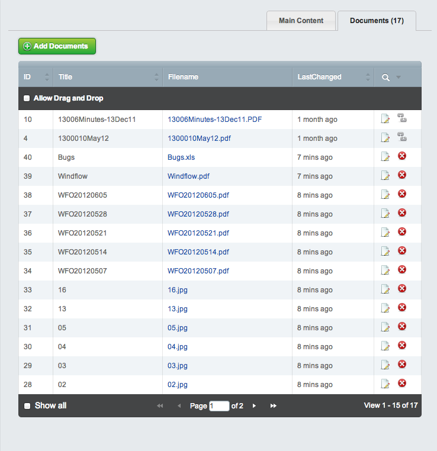The image size is (437, 451).
Task: Expand the dropdown arrow beside search icon
Action: tap(399, 77)
